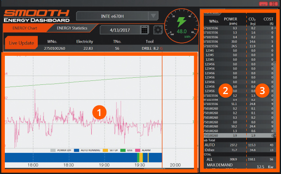
Task: Toggle the Live Update button
Action: tap(22, 43)
